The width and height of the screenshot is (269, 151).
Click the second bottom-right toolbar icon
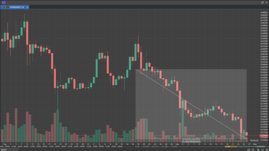click(253, 149)
